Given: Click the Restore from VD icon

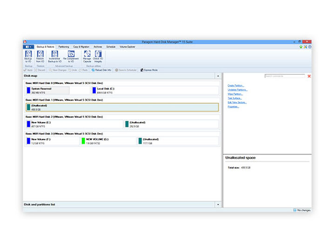Looking at the screenshot, I should point(40,56).
